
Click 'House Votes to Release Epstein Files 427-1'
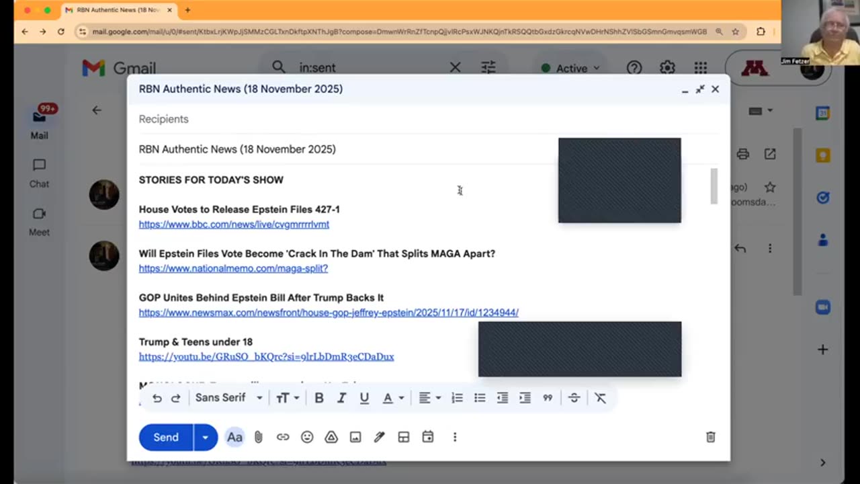[x=239, y=210]
